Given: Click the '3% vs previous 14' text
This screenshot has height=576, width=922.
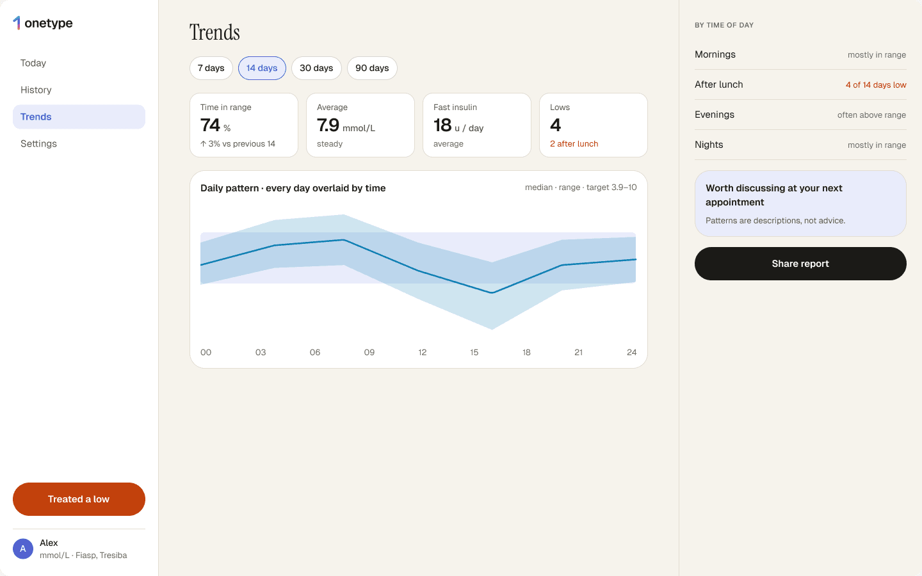Looking at the screenshot, I should (238, 144).
